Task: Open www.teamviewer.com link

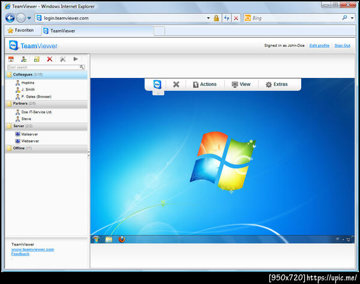Action: (x=32, y=249)
